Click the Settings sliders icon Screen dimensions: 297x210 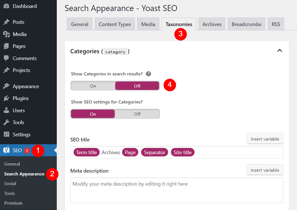(6, 134)
